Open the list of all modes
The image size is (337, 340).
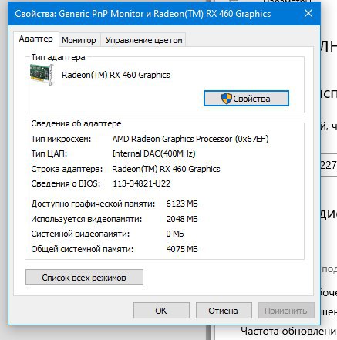tap(84, 278)
